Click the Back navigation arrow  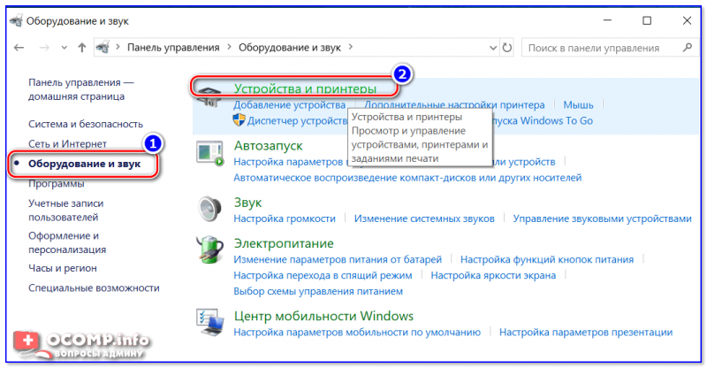(x=19, y=48)
